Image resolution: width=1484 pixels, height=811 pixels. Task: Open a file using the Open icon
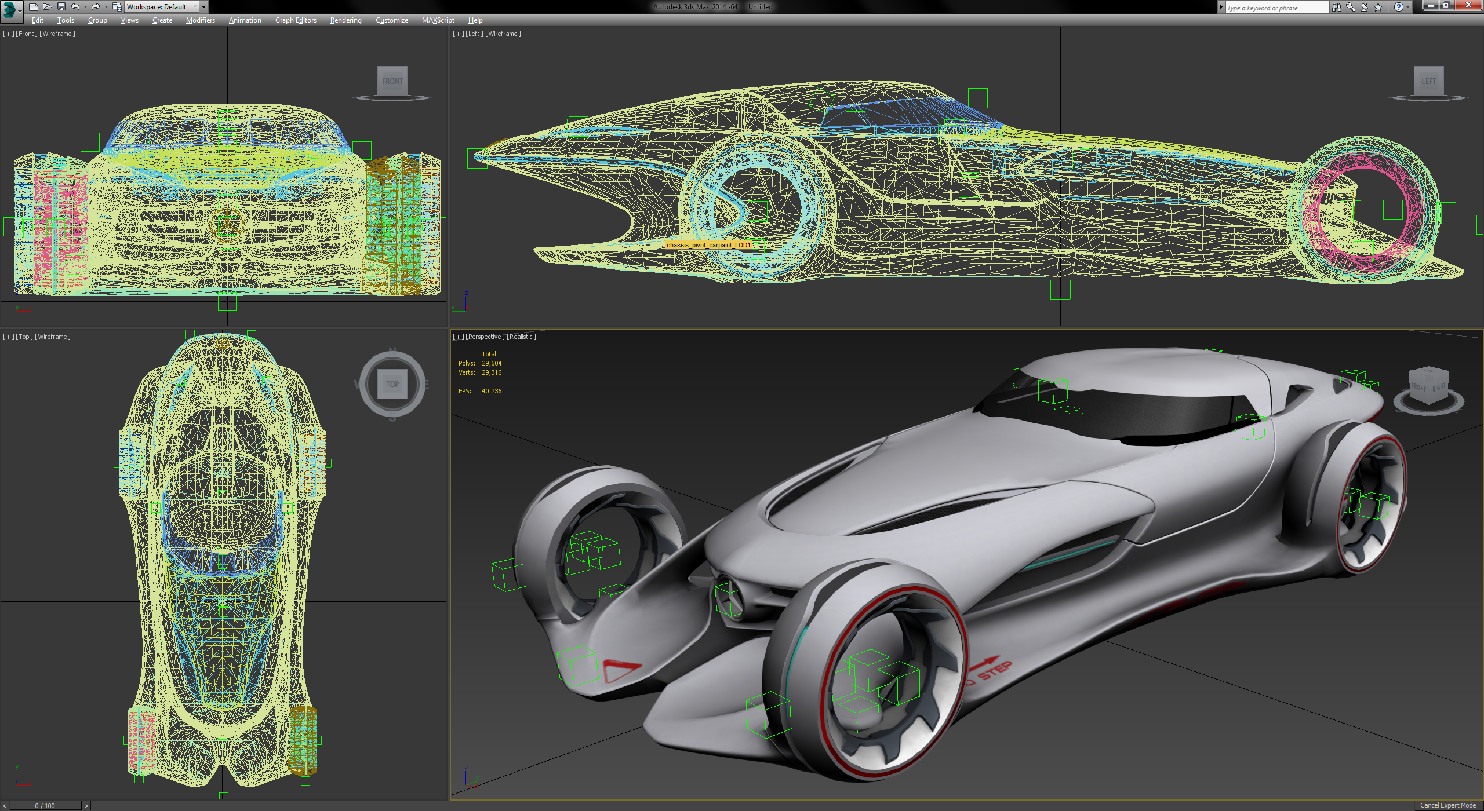48,6
